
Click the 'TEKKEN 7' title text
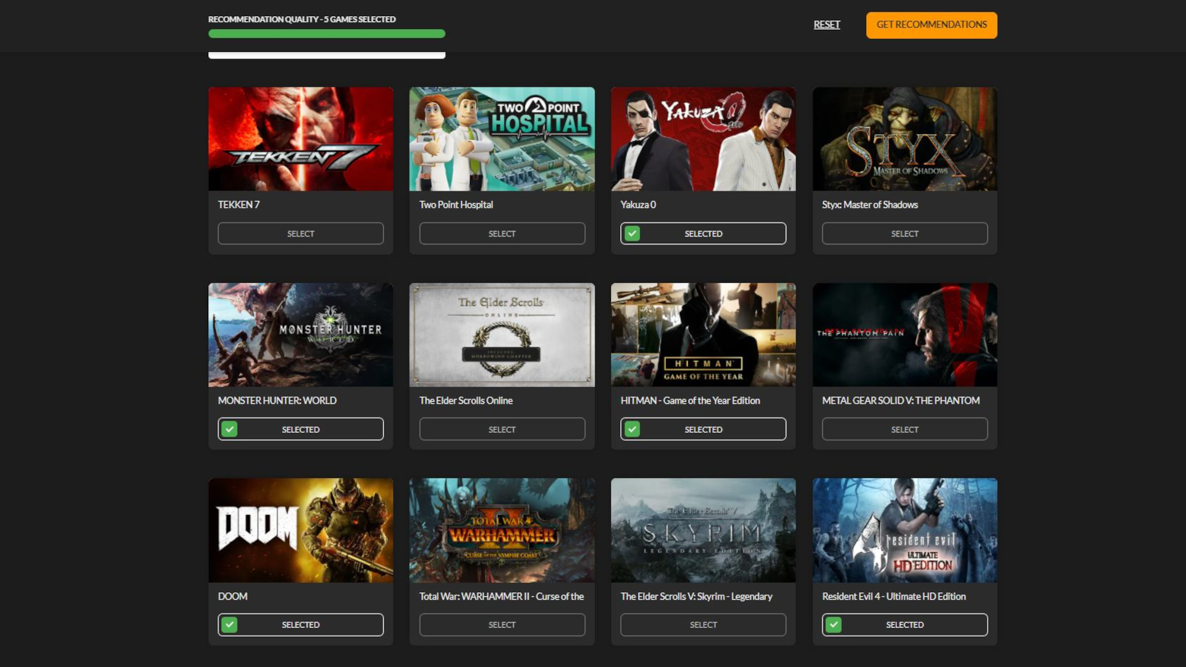click(x=238, y=204)
